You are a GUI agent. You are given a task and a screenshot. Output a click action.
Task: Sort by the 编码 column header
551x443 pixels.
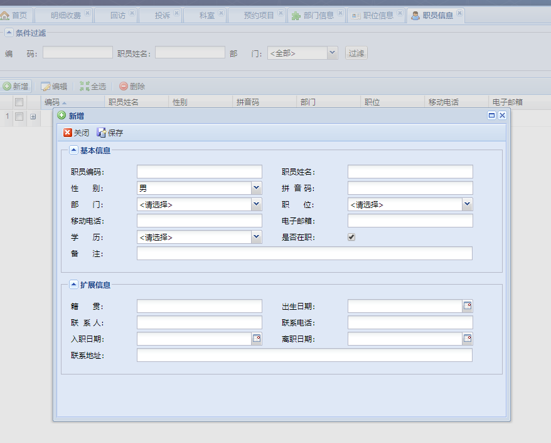pos(73,102)
